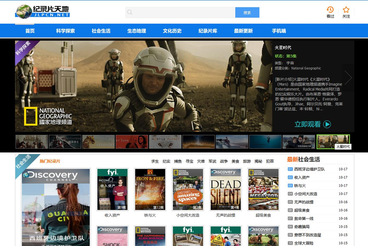Click the 关注 star icon

click(346, 10)
